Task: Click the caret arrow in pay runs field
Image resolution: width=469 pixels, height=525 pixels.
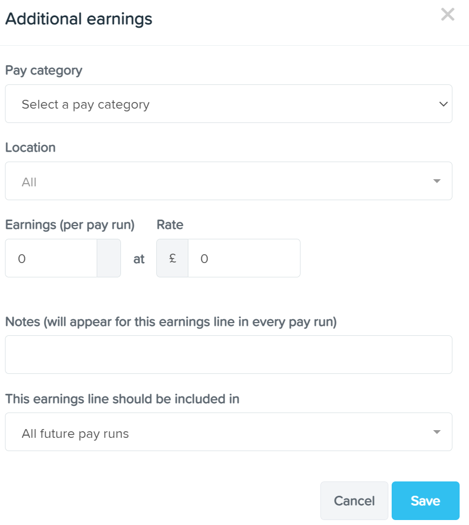Action: [437, 432]
